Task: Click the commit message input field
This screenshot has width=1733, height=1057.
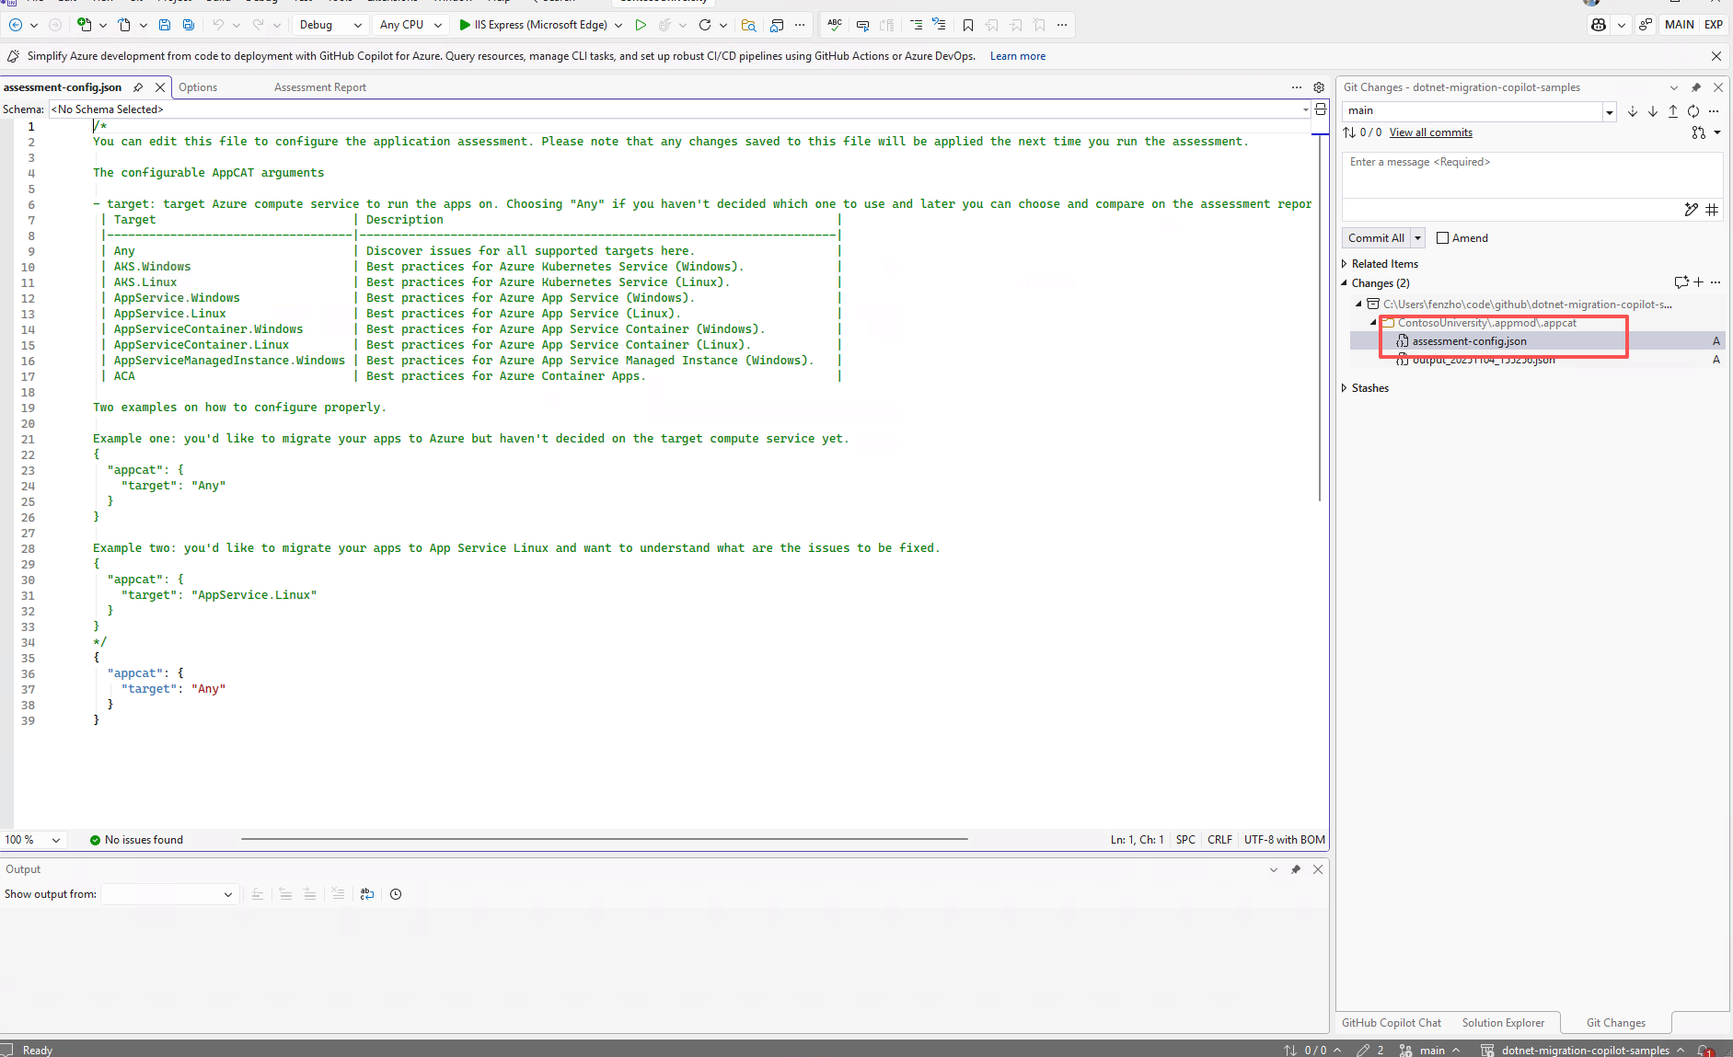Action: pyautogui.click(x=1532, y=175)
